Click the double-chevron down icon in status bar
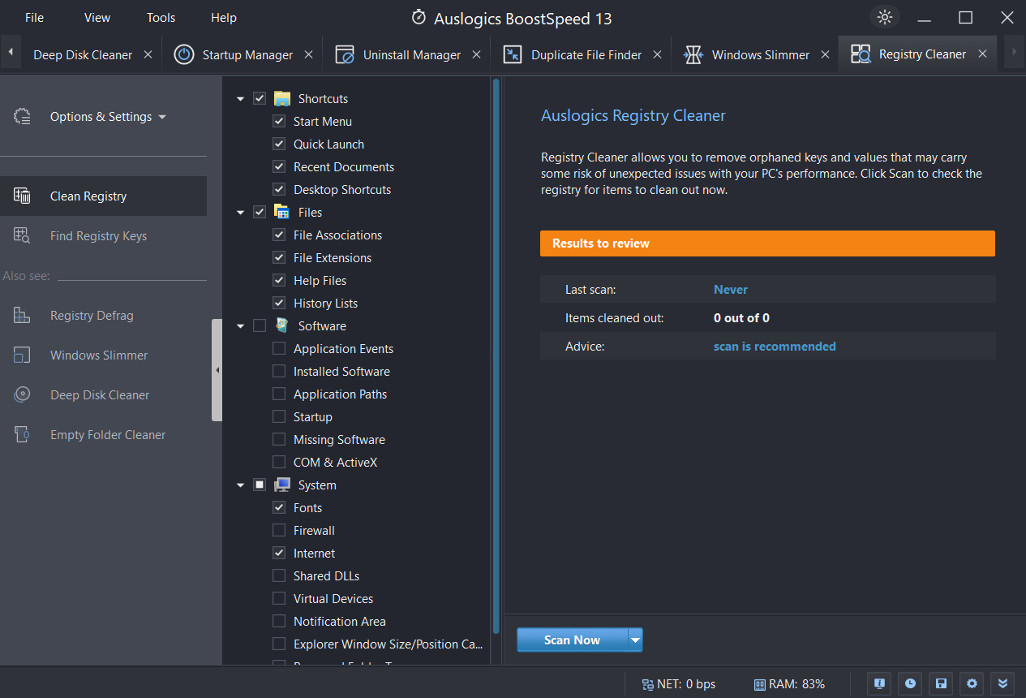The width and height of the screenshot is (1026, 698). [x=1002, y=683]
